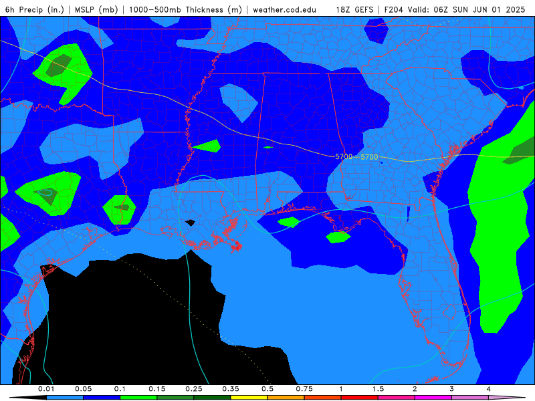Click the red legend color swatch

(x=360, y=398)
